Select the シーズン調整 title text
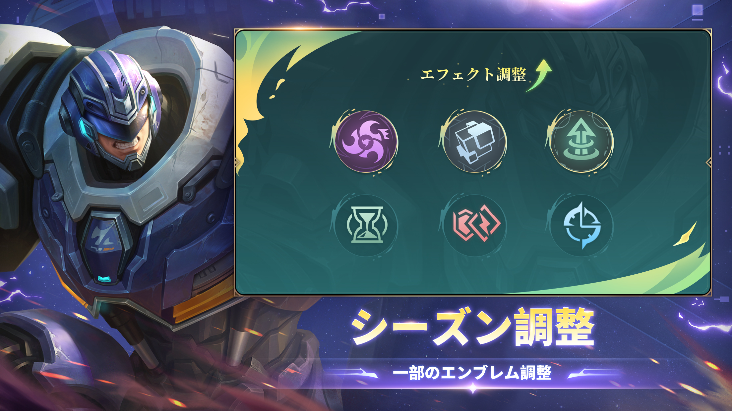The image size is (732, 411). [x=472, y=327]
